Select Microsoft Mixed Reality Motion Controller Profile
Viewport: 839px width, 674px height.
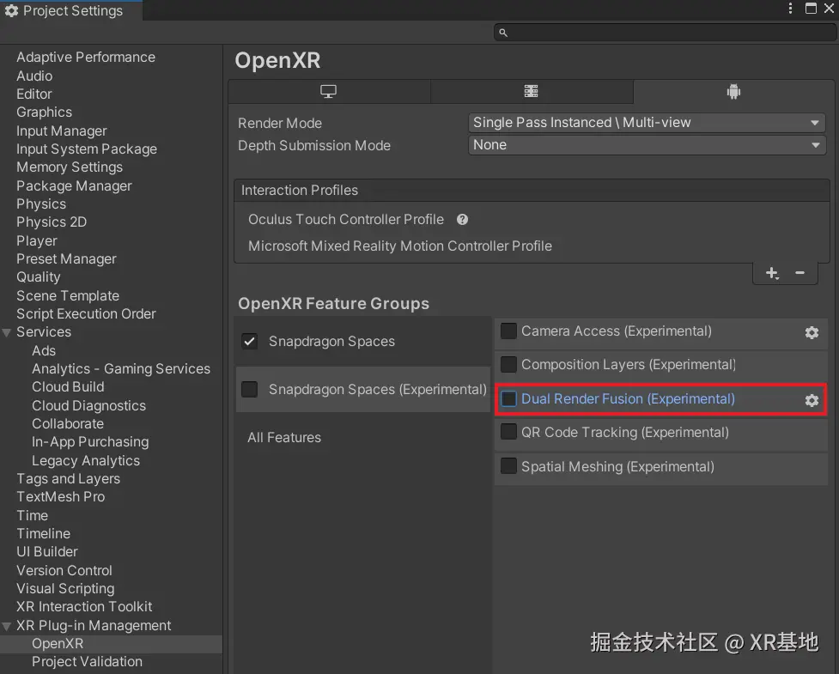tap(399, 246)
